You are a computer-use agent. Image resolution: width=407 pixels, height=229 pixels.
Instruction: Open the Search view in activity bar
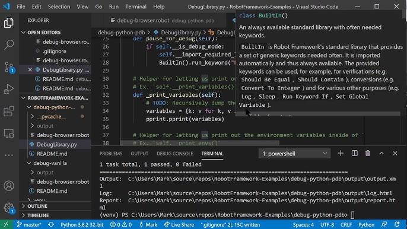(x=9, y=44)
